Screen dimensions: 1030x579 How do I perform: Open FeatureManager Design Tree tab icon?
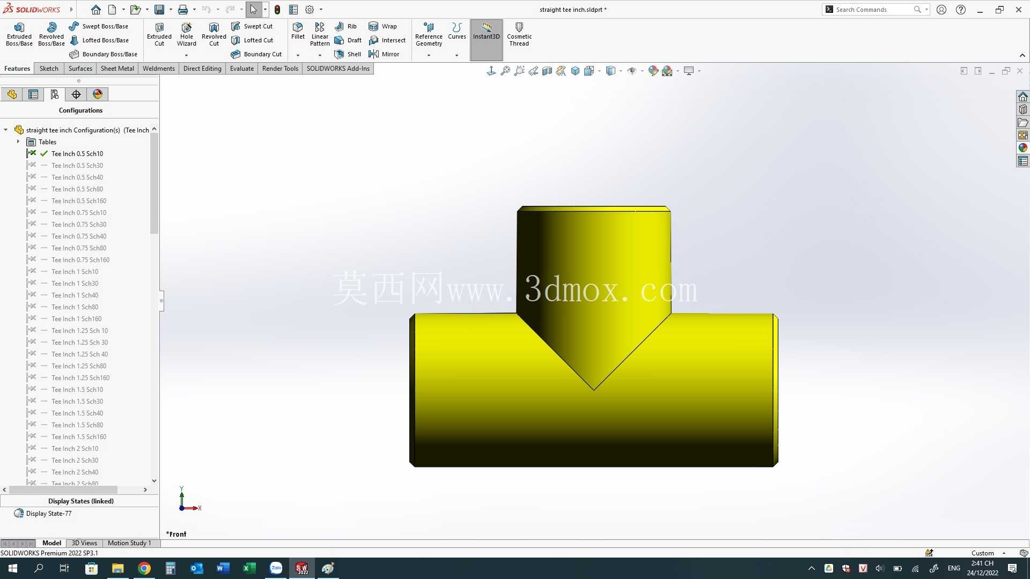coord(12,94)
